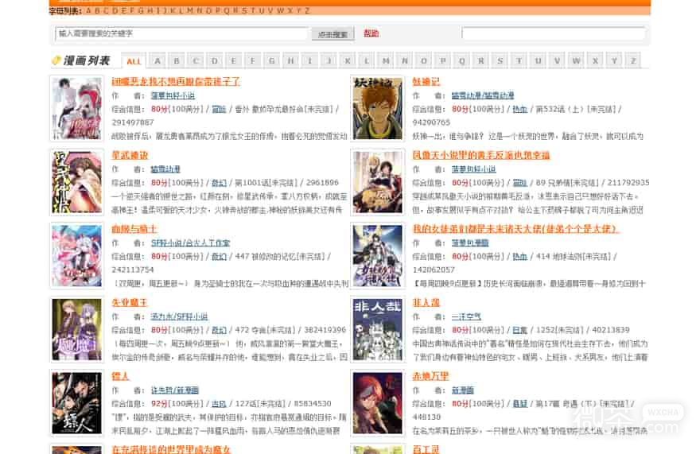Viewport: 700px width, 454px height.
Task: Switch to the W letter tab
Action: pyautogui.click(x=577, y=60)
